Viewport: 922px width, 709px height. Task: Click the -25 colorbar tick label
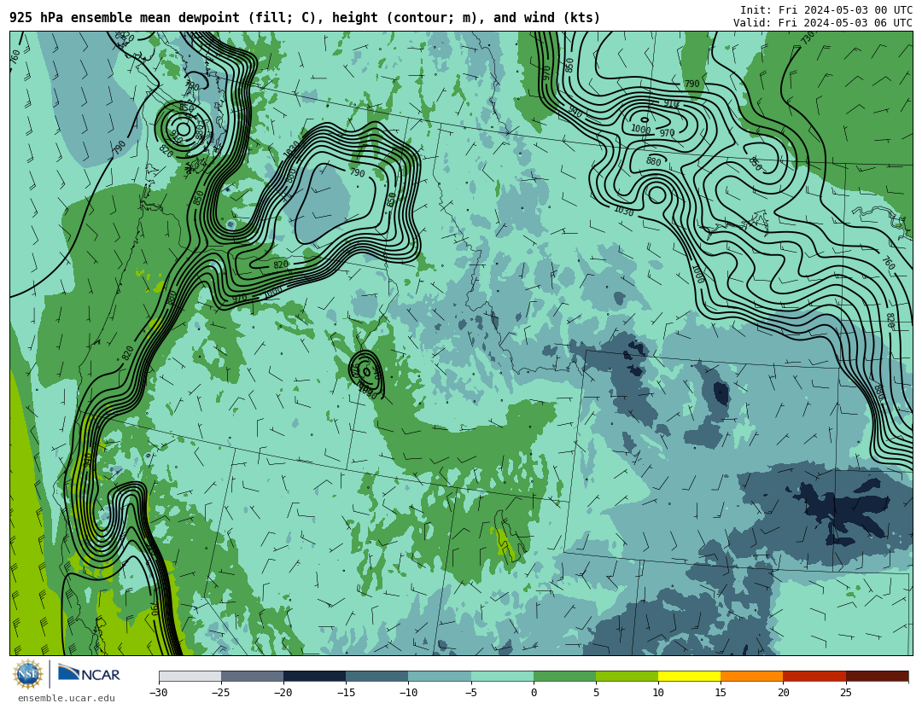point(220,693)
